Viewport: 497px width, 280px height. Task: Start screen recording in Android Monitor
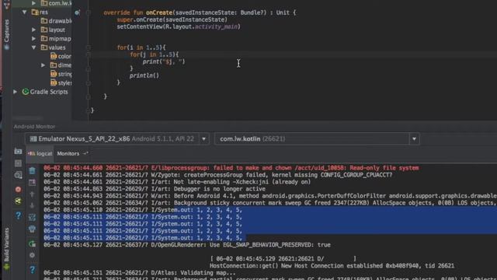(18, 163)
